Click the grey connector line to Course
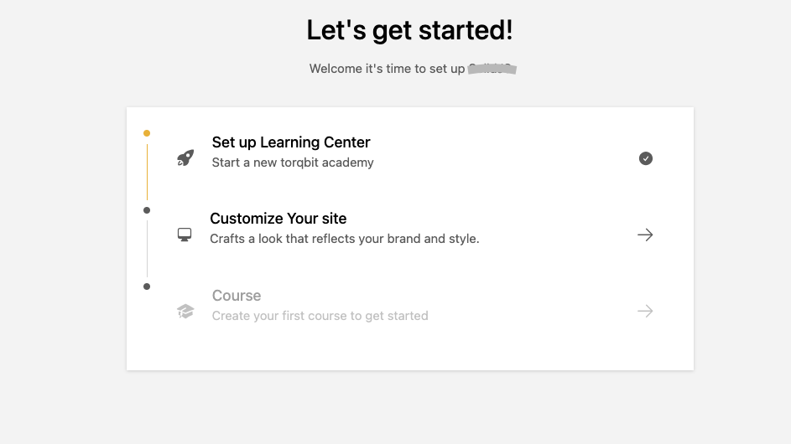 147,249
